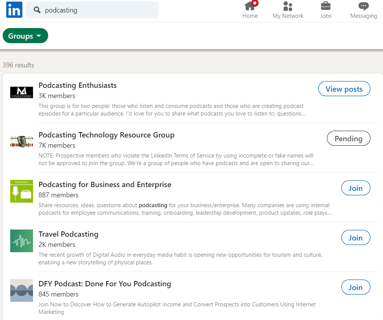383x320 pixels.
Task: Click the Podcasting for Business green logo
Action: [x=22, y=191]
